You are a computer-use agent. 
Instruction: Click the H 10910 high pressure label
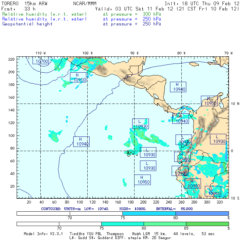point(78,77)
